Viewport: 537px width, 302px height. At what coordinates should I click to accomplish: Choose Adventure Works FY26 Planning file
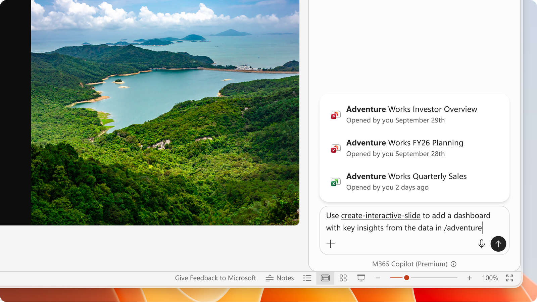414,148
